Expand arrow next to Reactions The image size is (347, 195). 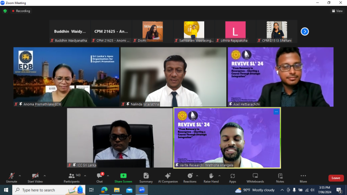click(197, 176)
